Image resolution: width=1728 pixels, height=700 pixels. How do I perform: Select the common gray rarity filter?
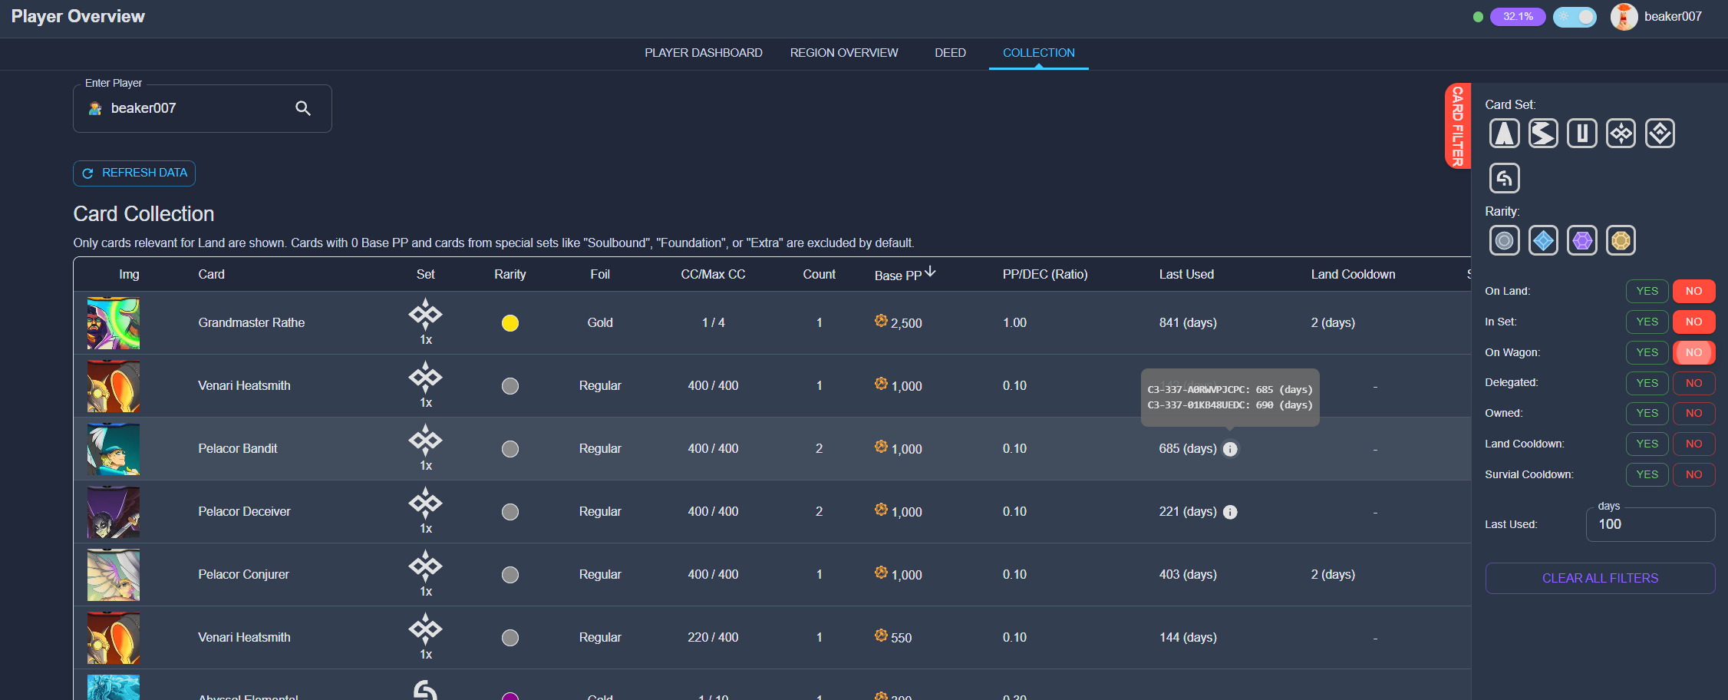[x=1504, y=241]
